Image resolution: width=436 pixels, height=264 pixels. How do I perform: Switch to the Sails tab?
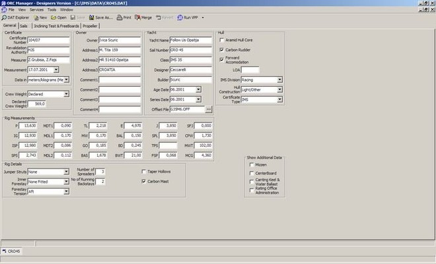click(x=24, y=26)
